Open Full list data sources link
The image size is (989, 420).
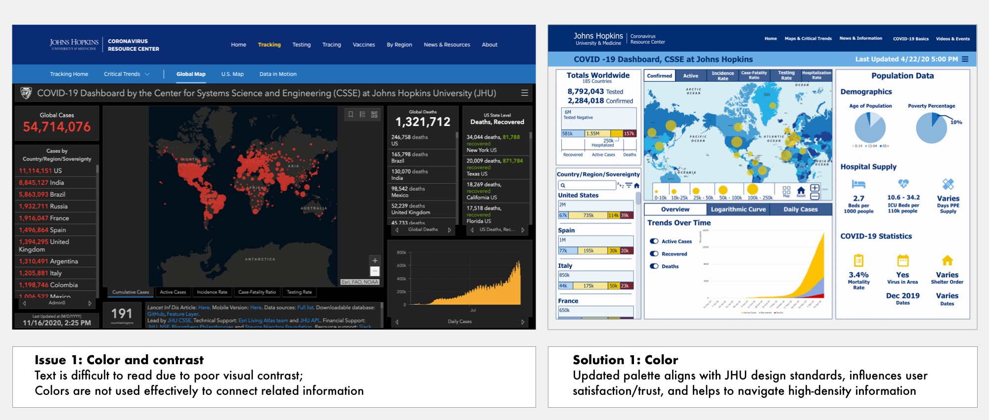pyautogui.click(x=305, y=307)
